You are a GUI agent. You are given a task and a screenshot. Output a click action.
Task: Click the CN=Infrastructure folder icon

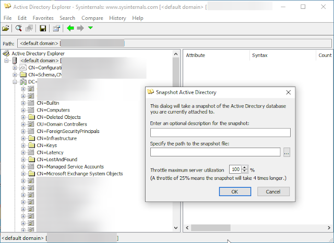point(31,138)
